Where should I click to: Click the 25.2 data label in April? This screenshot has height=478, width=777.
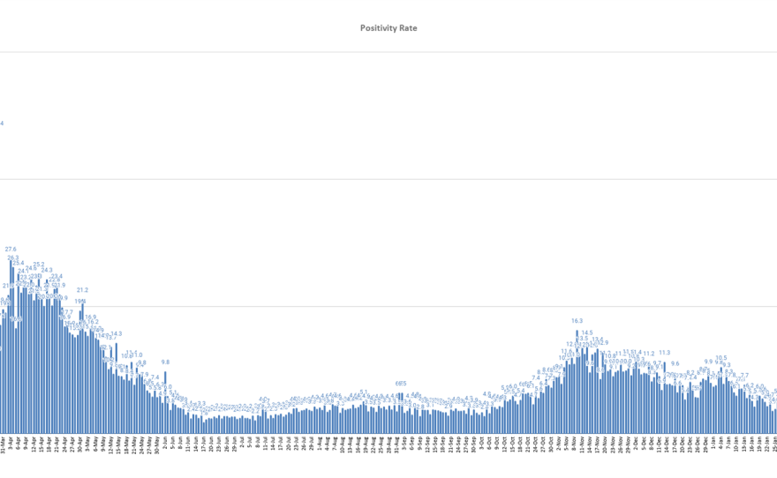point(39,265)
